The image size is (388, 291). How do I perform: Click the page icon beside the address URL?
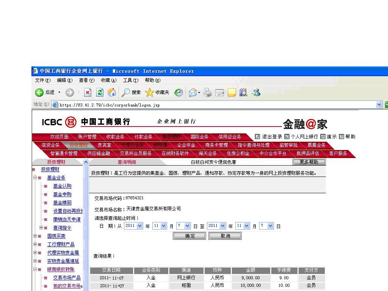[x=55, y=105]
